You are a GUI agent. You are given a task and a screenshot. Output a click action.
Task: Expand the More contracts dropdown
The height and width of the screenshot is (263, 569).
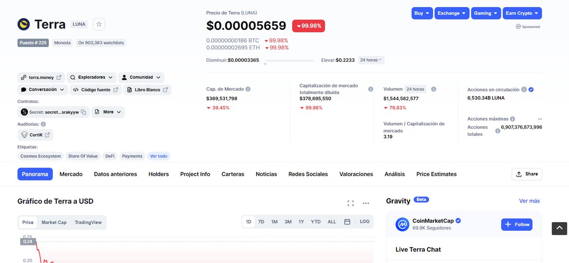click(108, 112)
